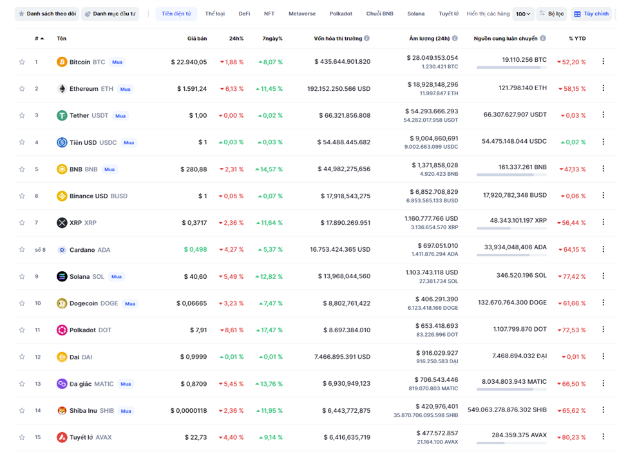
Task: Click the Cardano coin logo icon
Action: click(62, 250)
